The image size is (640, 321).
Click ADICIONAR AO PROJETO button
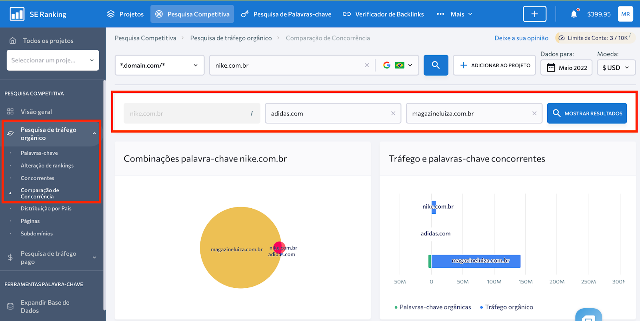tap(494, 65)
